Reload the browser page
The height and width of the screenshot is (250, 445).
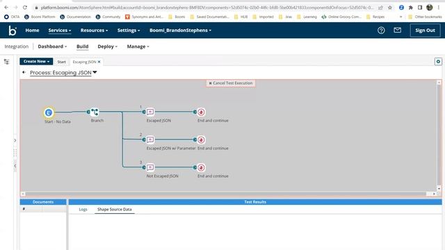(x=25, y=8)
